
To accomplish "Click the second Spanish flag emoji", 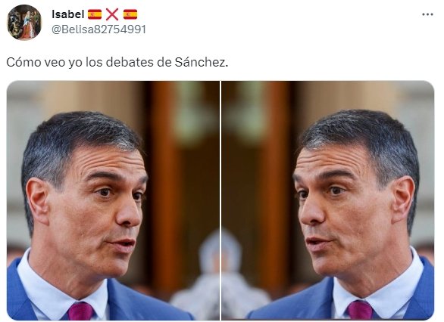I will (130, 14).
